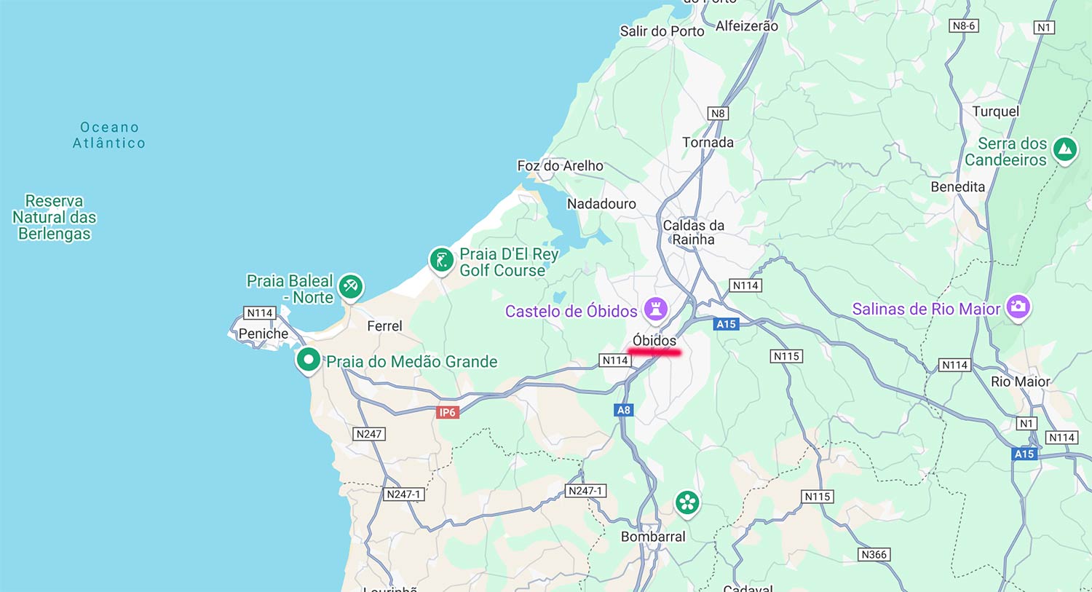This screenshot has height=592, width=1092.
Task: Click the Praia do Medão Grande location pin
Action: coord(309,360)
